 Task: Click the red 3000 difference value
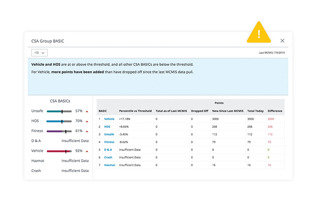[x=271, y=119]
